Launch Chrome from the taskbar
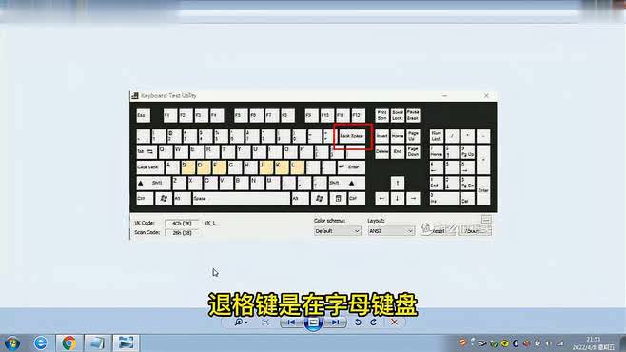Image resolution: width=626 pixels, height=352 pixels. tap(68, 342)
